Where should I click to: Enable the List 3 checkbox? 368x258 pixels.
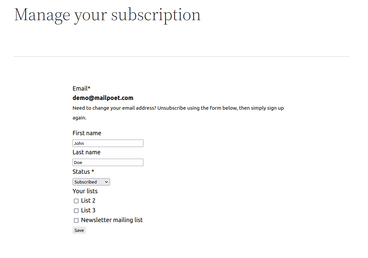76,211
